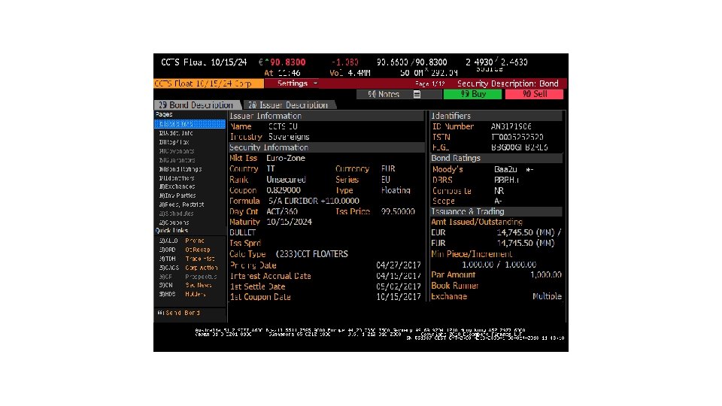Viewport: 722px width, 406px height.
Task: Open the ALLQ Pricing quick link
Action: tap(182, 241)
